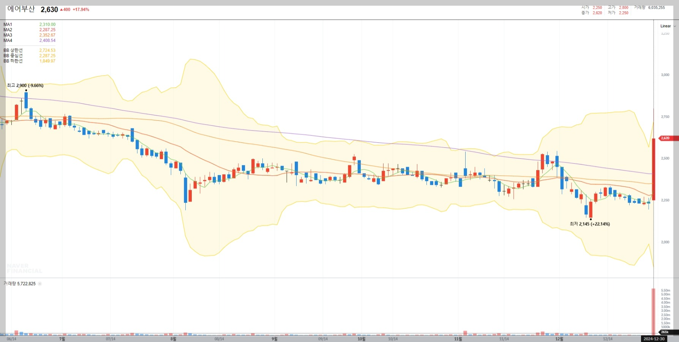Select the MA2 legend row value 2,287.25
Viewport: 679px width, 342px height.
pos(47,30)
